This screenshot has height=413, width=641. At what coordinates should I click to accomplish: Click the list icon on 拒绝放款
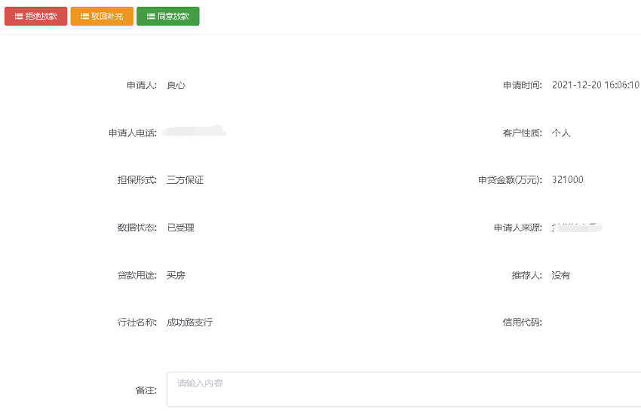point(19,17)
